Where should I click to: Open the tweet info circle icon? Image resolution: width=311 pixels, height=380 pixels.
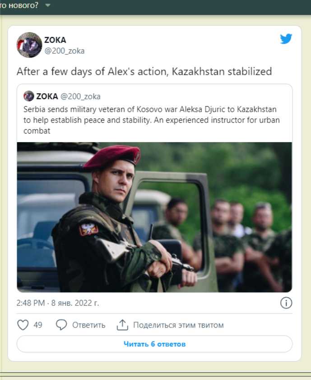click(286, 303)
